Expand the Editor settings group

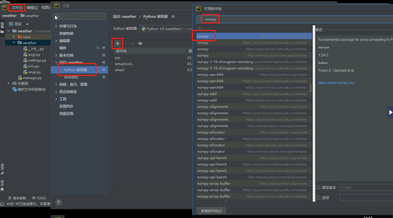(x=56, y=41)
